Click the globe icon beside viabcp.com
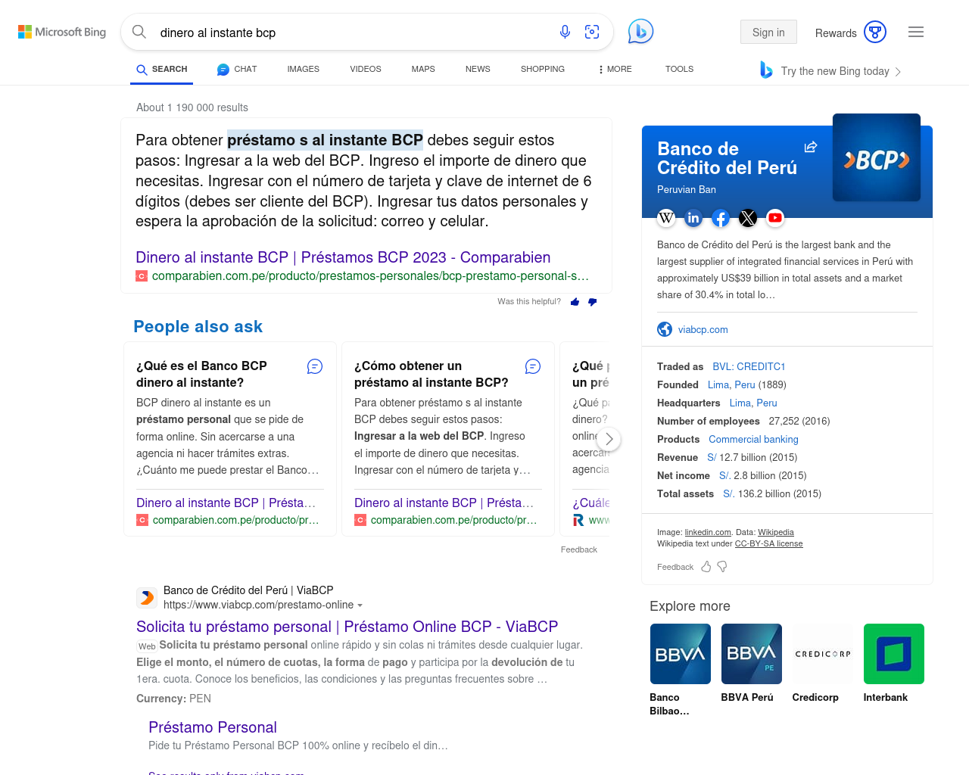This screenshot has height=775, width=969. tap(665, 329)
